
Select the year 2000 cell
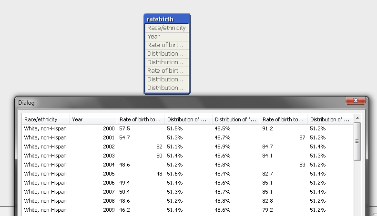tap(109, 128)
